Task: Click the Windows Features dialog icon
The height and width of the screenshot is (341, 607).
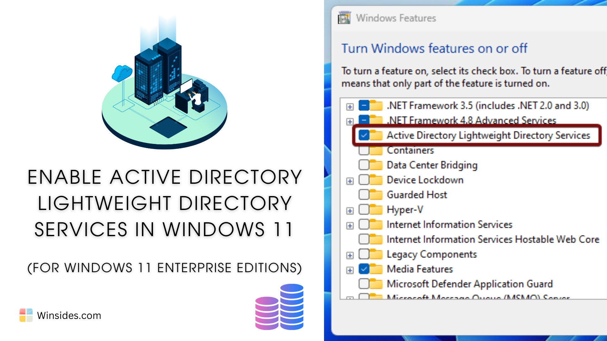Action: [344, 18]
